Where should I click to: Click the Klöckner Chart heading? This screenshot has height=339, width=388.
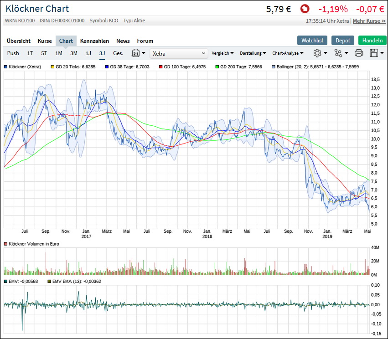[37, 9]
